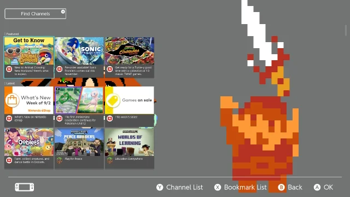Open the Sonic Frontiers pre-order article
The height and width of the screenshot is (197, 350).
tap(79, 57)
